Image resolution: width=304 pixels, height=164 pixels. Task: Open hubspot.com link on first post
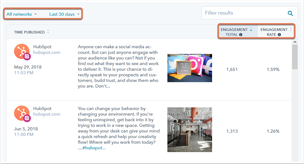[x=47, y=52]
